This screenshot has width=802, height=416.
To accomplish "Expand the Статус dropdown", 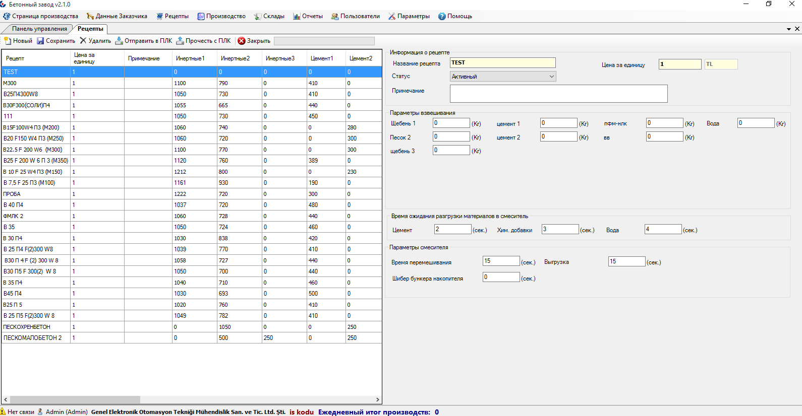I will click(x=551, y=77).
